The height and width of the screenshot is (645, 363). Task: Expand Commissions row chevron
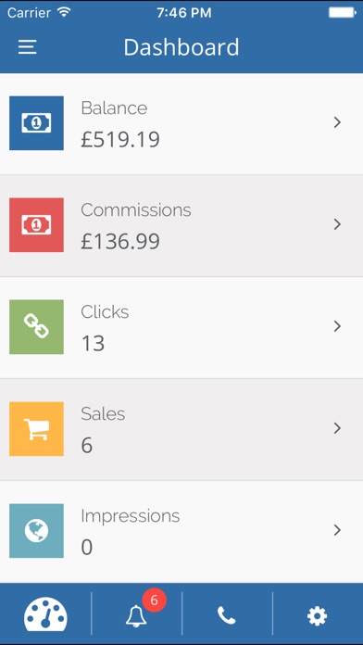pos(337,224)
